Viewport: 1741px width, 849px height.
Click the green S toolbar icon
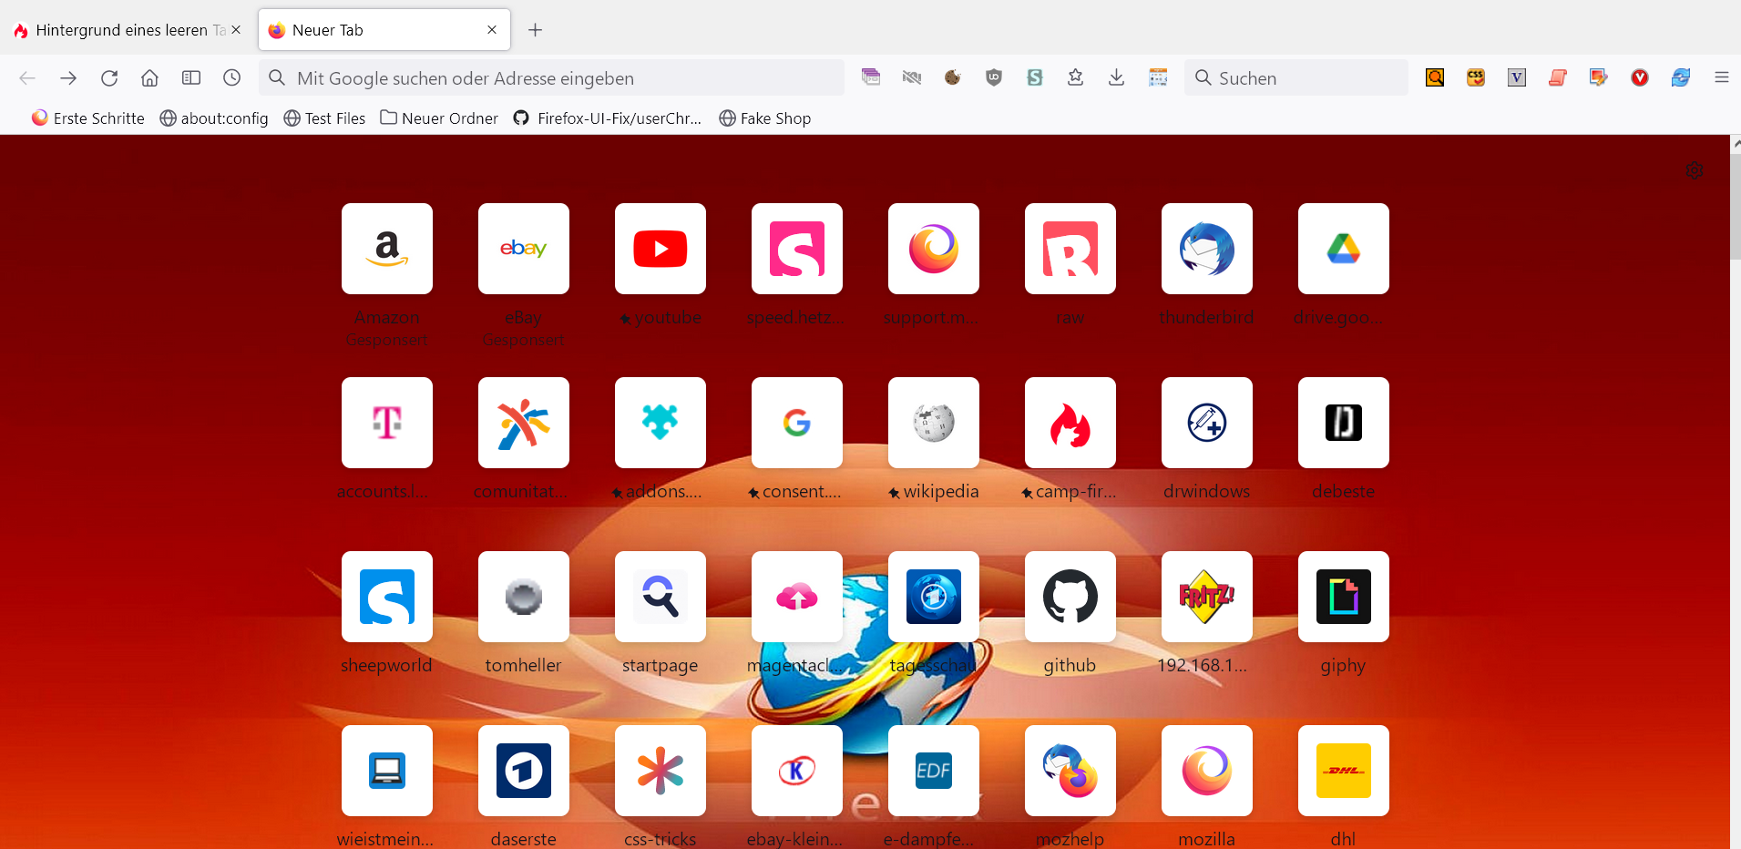point(1035,78)
